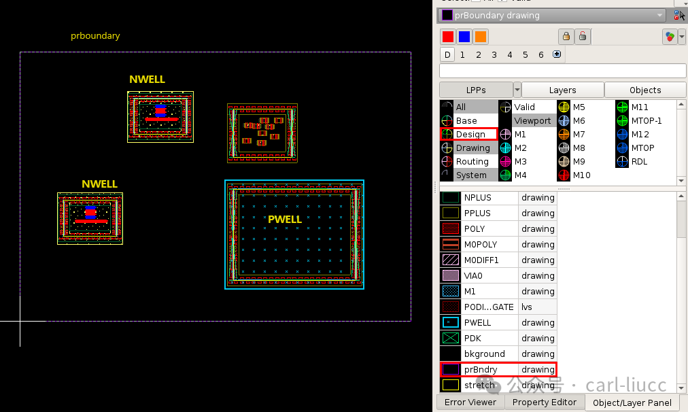688x412 pixels.
Task: Click the add preset plus icon
Action: coord(557,54)
